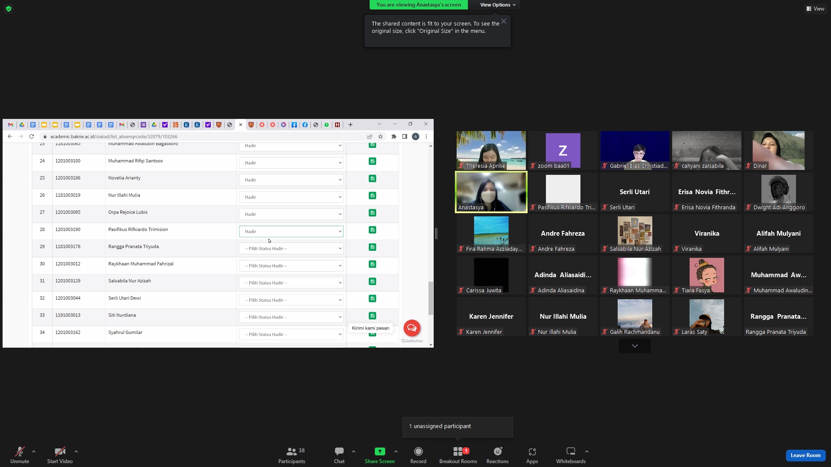
Task: Choose attendance status for Siti Nurdiana
Action: (291, 317)
